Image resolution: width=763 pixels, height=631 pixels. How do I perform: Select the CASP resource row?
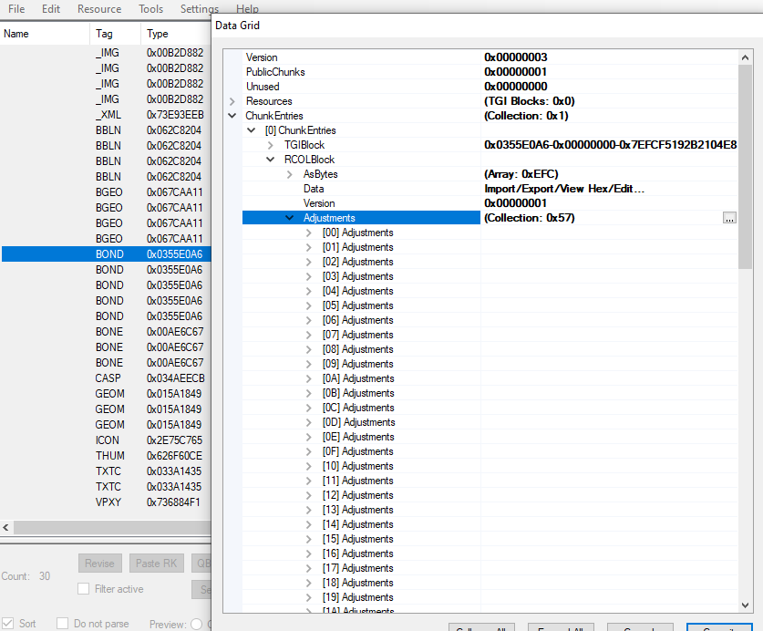(106, 378)
